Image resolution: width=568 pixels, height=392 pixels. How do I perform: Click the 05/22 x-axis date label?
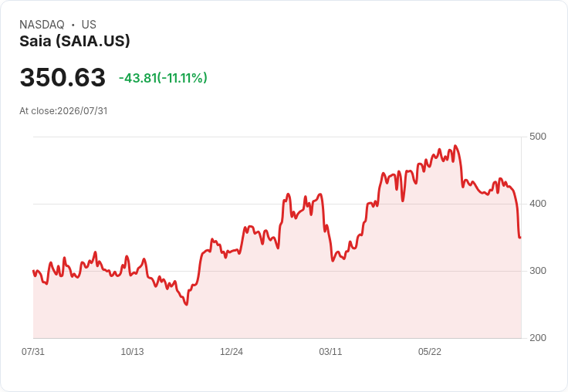point(430,351)
